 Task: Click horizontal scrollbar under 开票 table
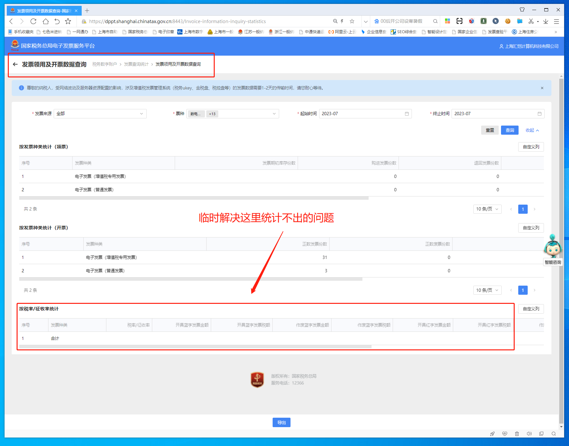[x=191, y=279]
